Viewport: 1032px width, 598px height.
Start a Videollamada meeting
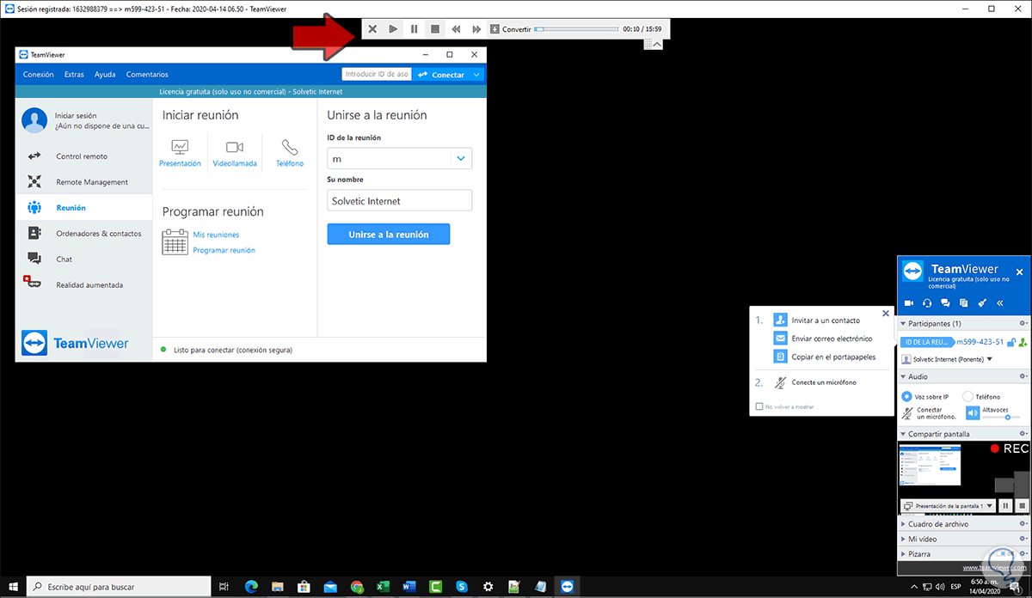click(235, 153)
